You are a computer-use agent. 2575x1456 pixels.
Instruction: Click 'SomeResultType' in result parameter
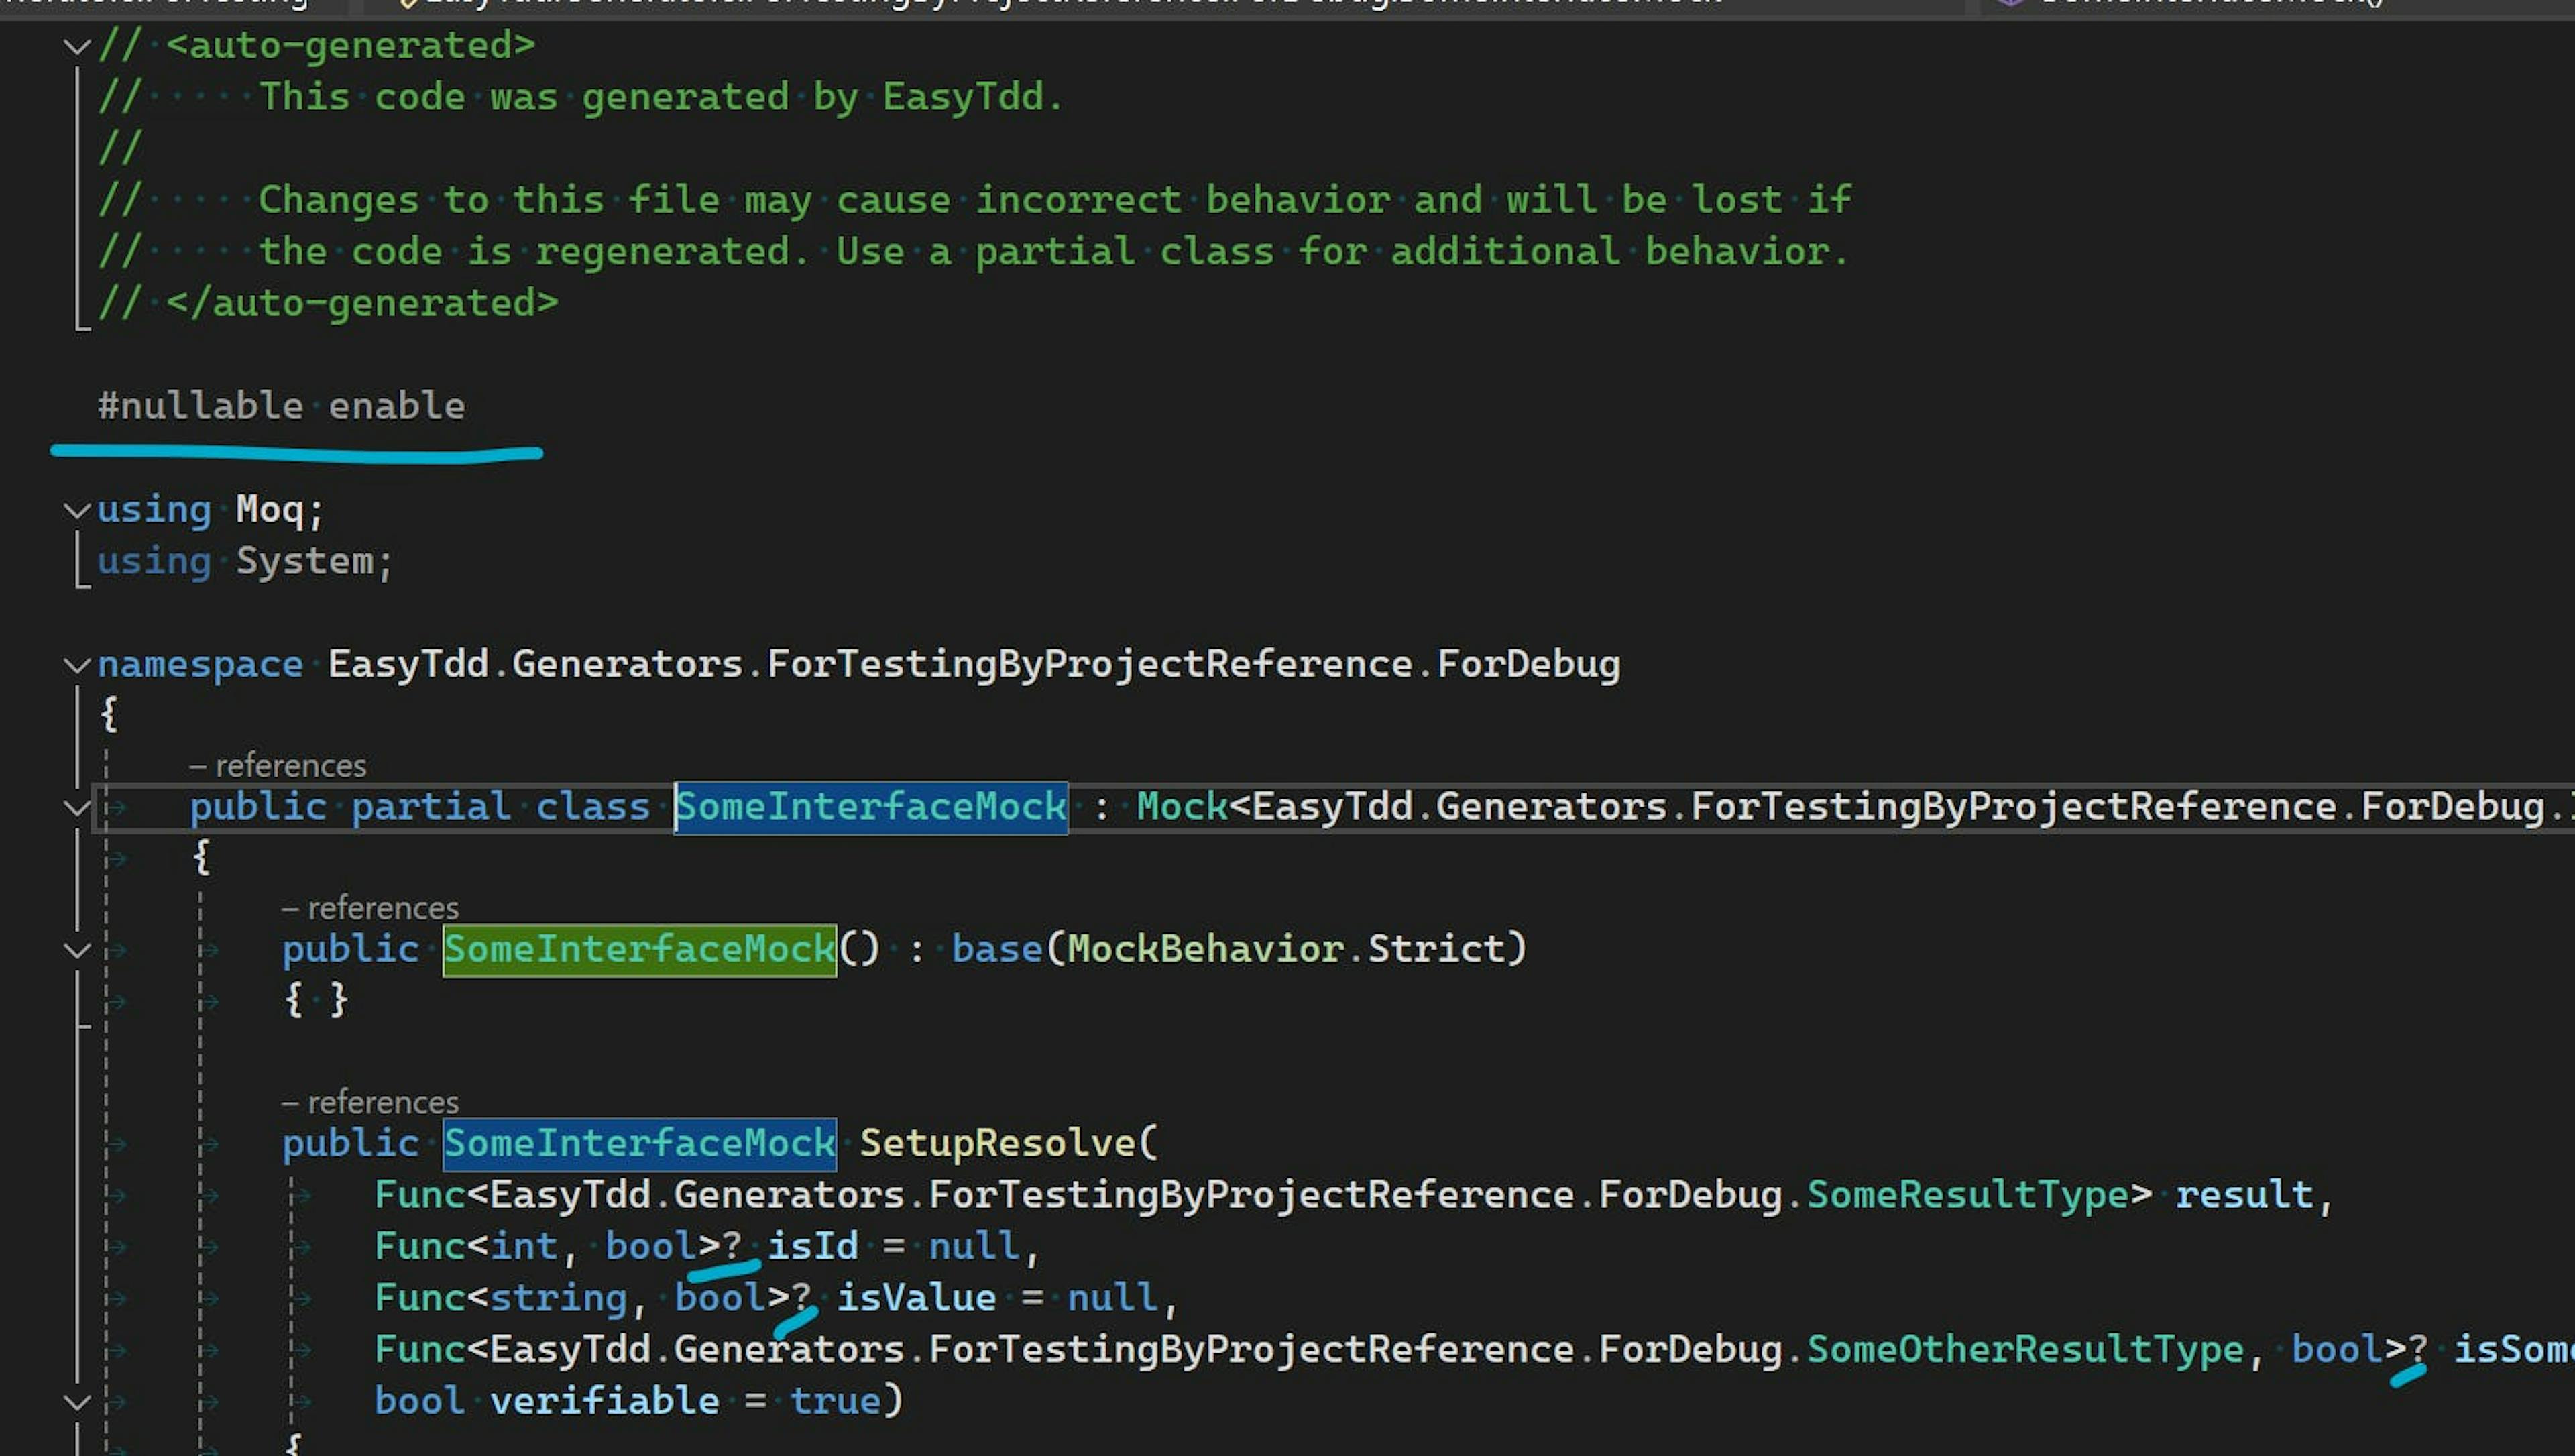pyautogui.click(x=1968, y=1195)
